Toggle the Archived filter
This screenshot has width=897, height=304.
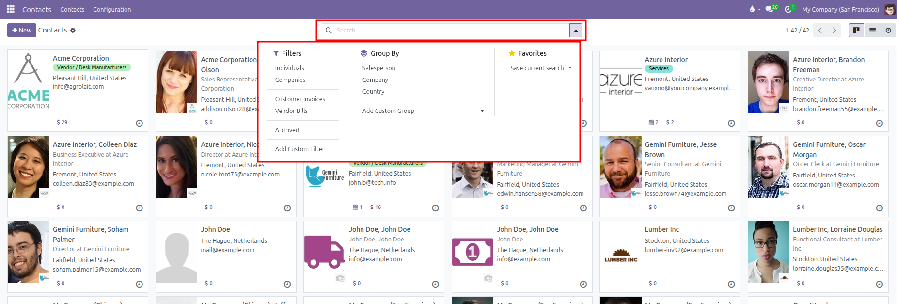pos(287,130)
